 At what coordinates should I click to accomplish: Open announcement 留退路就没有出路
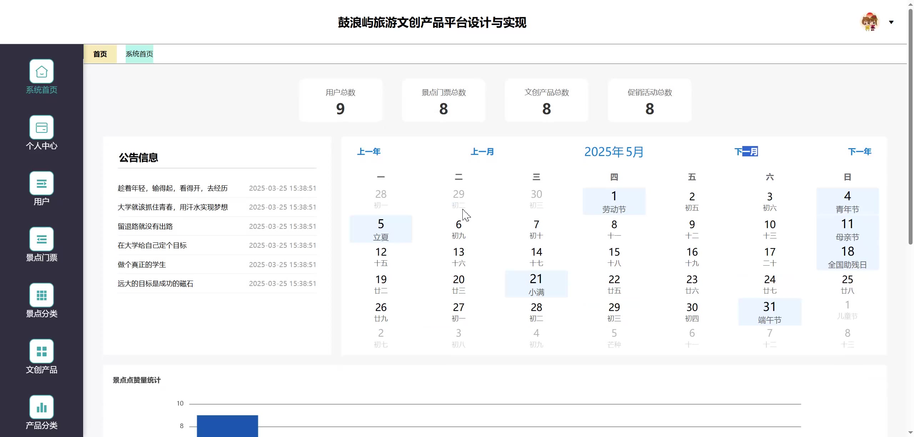[145, 226]
